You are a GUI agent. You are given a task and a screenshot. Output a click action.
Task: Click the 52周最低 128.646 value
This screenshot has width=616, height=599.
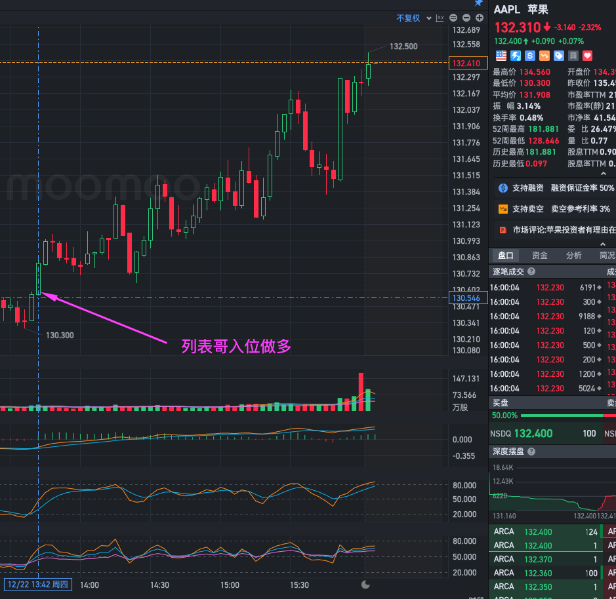point(543,141)
